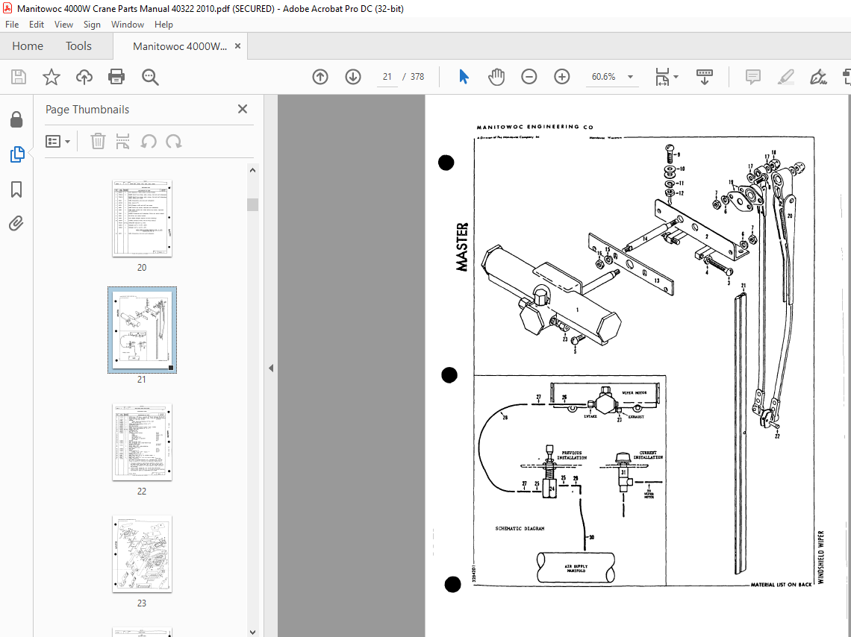
Task: Open the Help menu
Action: 163,25
